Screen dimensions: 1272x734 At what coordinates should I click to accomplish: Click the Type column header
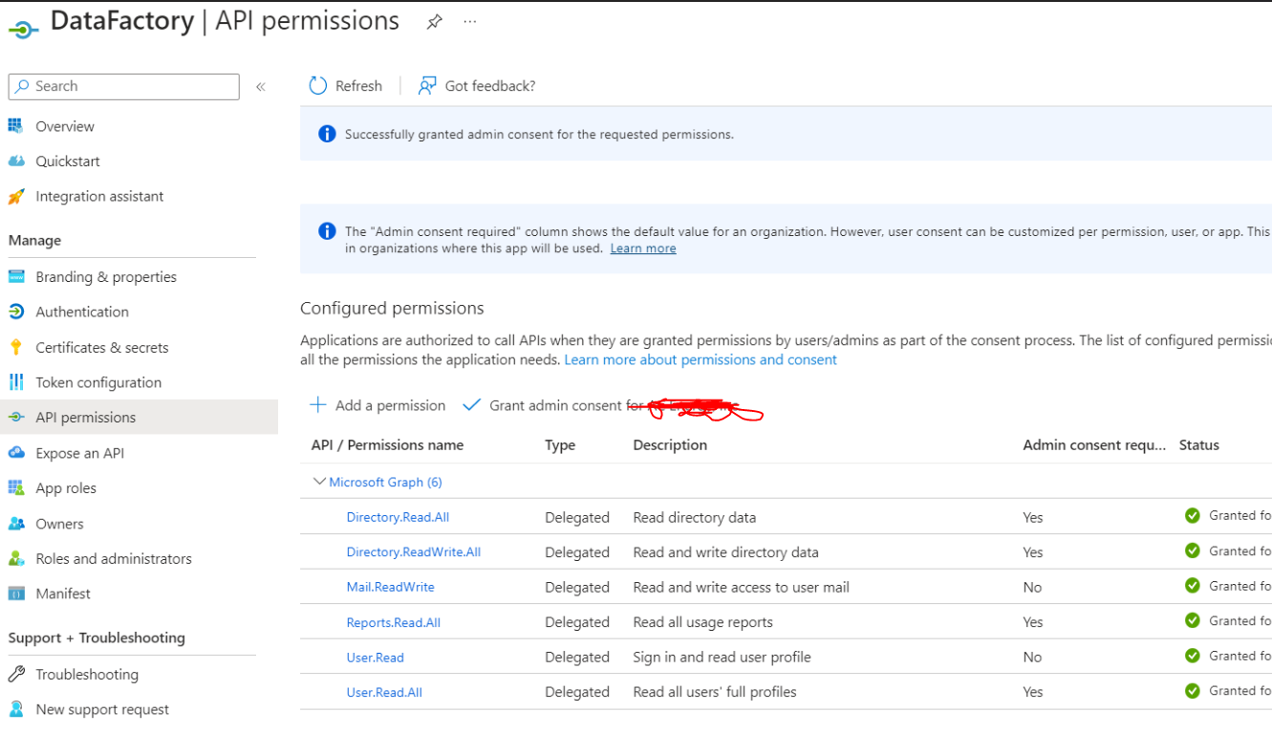click(x=560, y=445)
